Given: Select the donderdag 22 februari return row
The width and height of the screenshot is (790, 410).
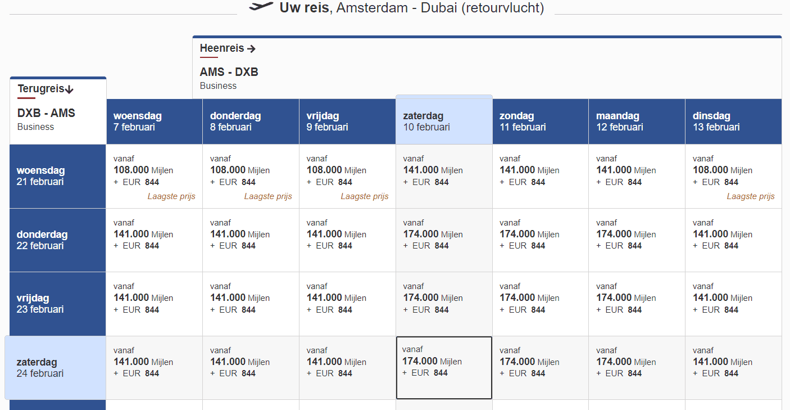Looking at the screenshot, I should click(x=57, y=240).
